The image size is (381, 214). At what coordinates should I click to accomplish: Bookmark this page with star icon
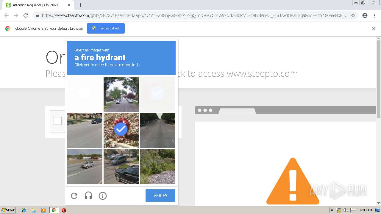pyautogui.click(x=353, y=15)
